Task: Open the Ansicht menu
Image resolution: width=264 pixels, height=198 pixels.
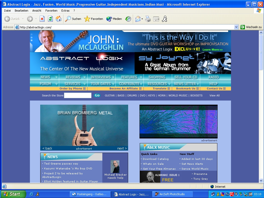Action: [x=37, y=11]
